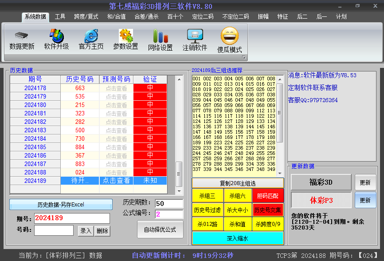The image size is (384, 261).
Task: Click 更新 next to 福彩3D
Action: [365, 182]
